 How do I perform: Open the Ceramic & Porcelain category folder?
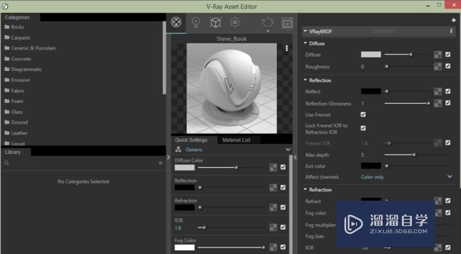click(x=30, y=48)
